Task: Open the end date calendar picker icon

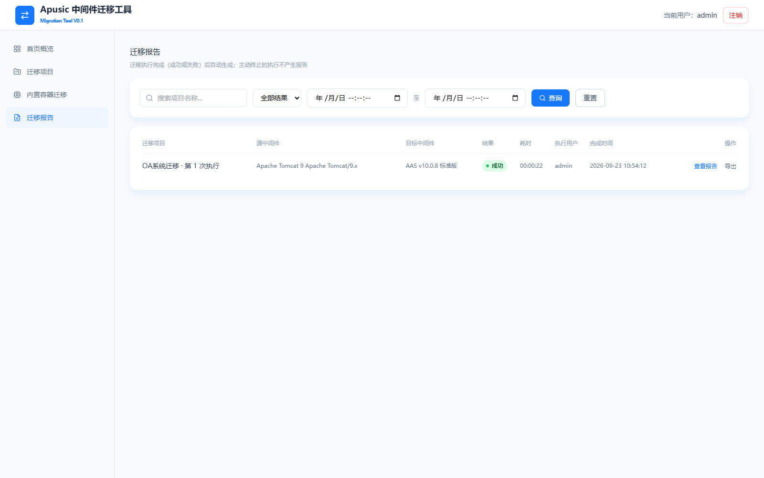Action: pos(515,98)
